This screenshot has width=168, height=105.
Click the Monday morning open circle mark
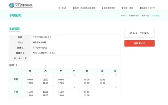[x=30, y=75]
